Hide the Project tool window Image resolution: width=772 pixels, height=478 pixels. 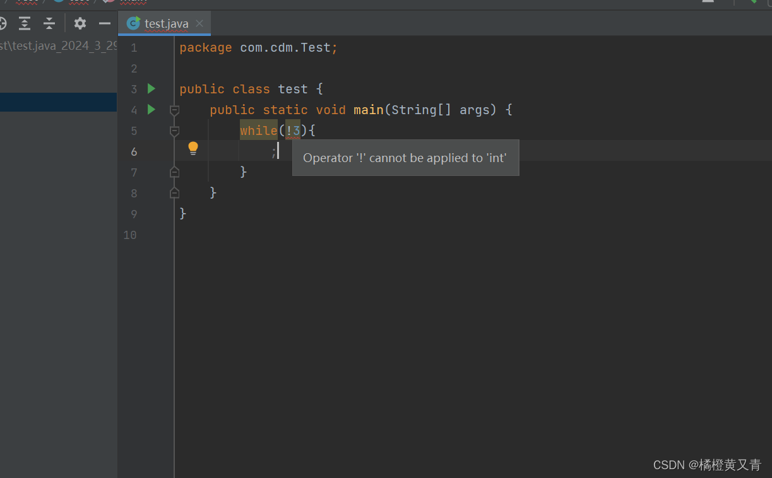105,24
